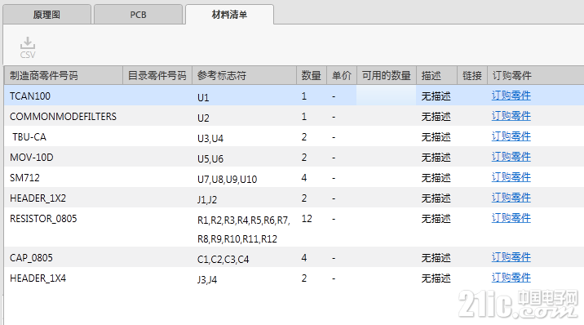Click reference designators U3,U4
584x325 pixels.
point(210,139)
